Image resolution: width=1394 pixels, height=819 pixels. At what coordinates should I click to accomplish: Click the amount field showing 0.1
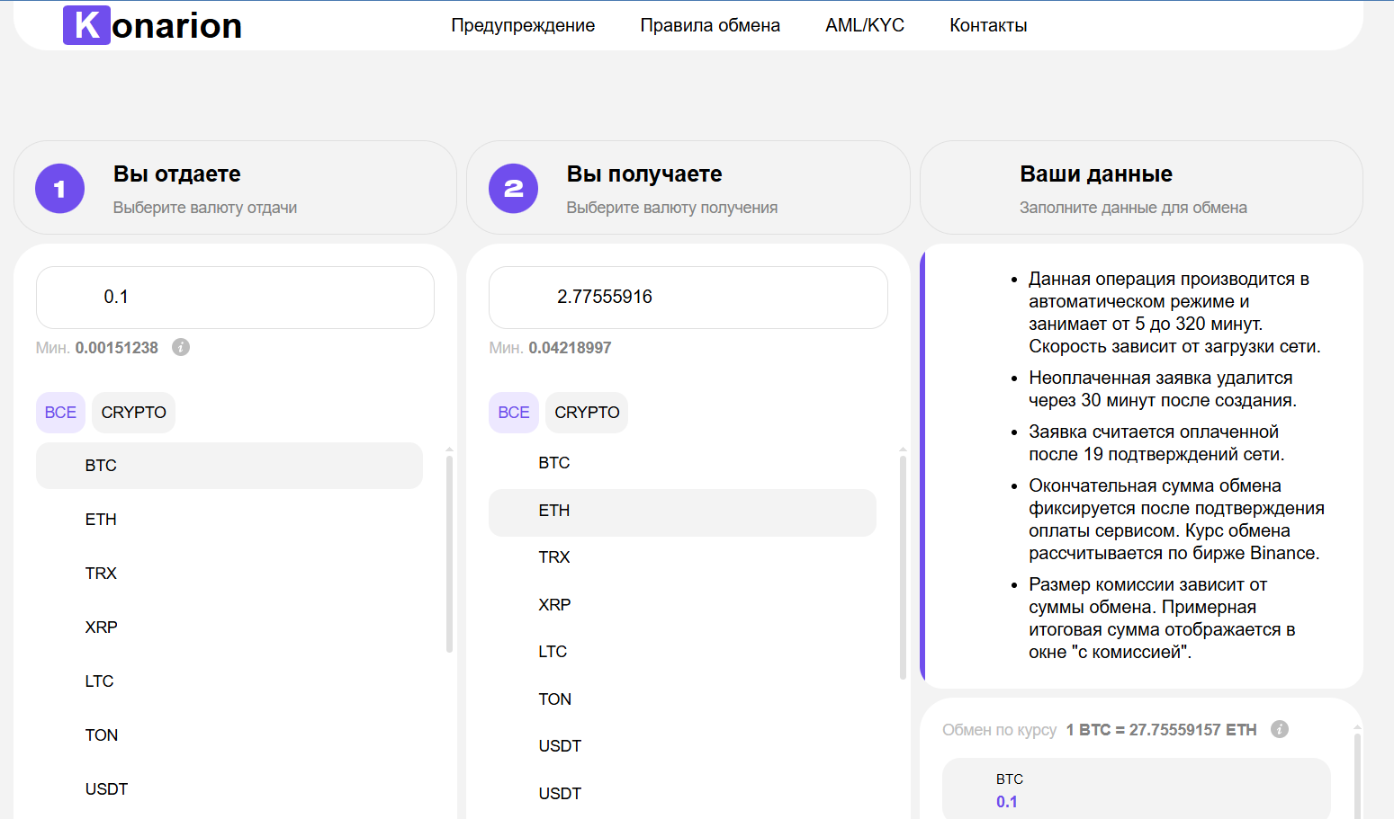[235, 297]
